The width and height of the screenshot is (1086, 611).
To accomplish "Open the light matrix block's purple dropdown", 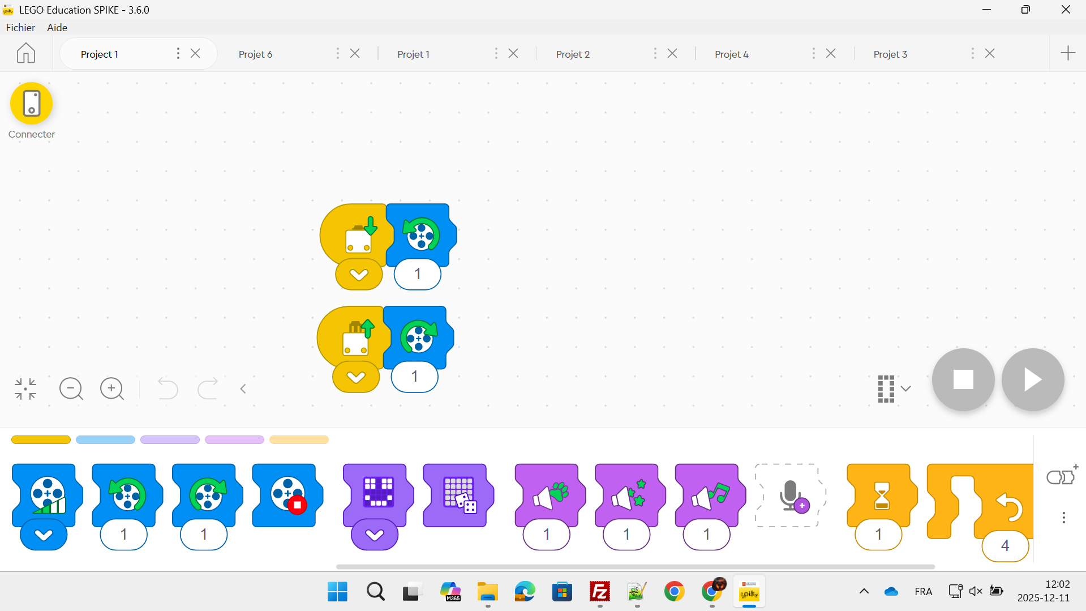I will click(x=375, y=535).
